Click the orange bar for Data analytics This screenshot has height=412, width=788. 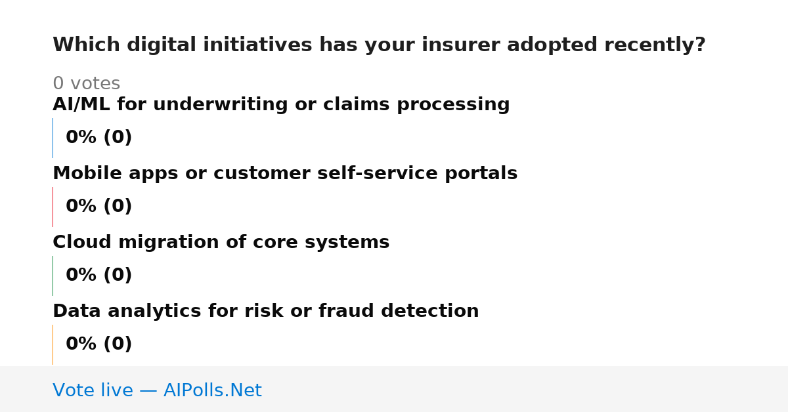[53, 344]
